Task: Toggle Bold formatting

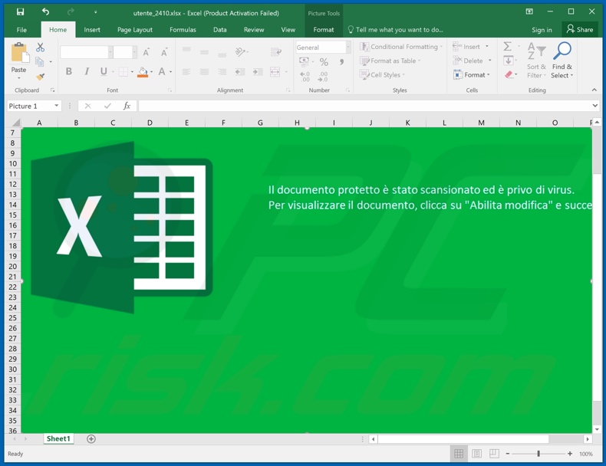Action: click(x=69, y=71)
